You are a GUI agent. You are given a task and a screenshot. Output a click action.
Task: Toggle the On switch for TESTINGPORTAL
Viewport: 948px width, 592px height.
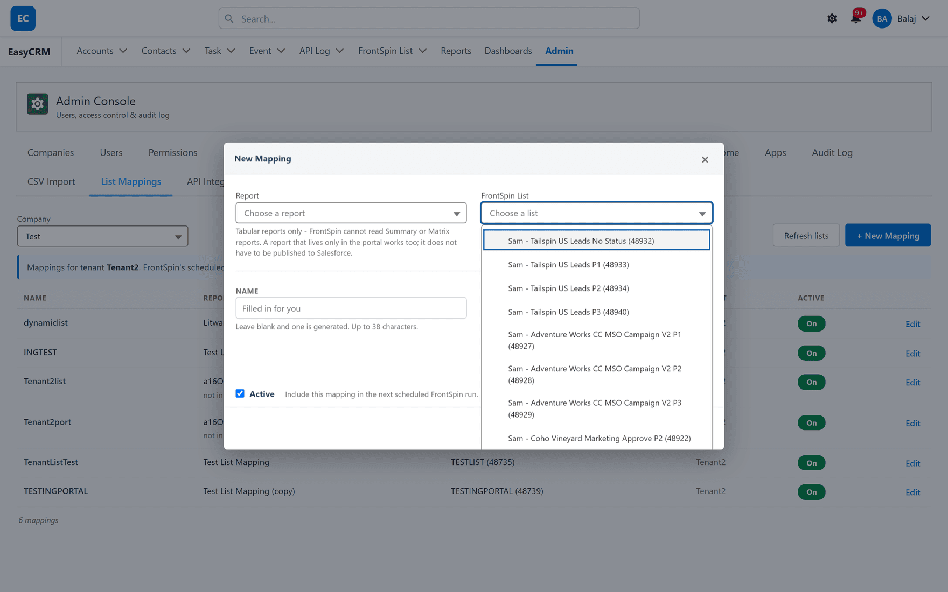(x=811, y=492)
